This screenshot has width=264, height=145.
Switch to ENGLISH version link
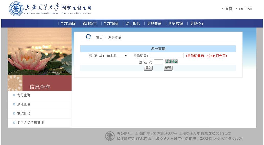[x=245, y=9]
